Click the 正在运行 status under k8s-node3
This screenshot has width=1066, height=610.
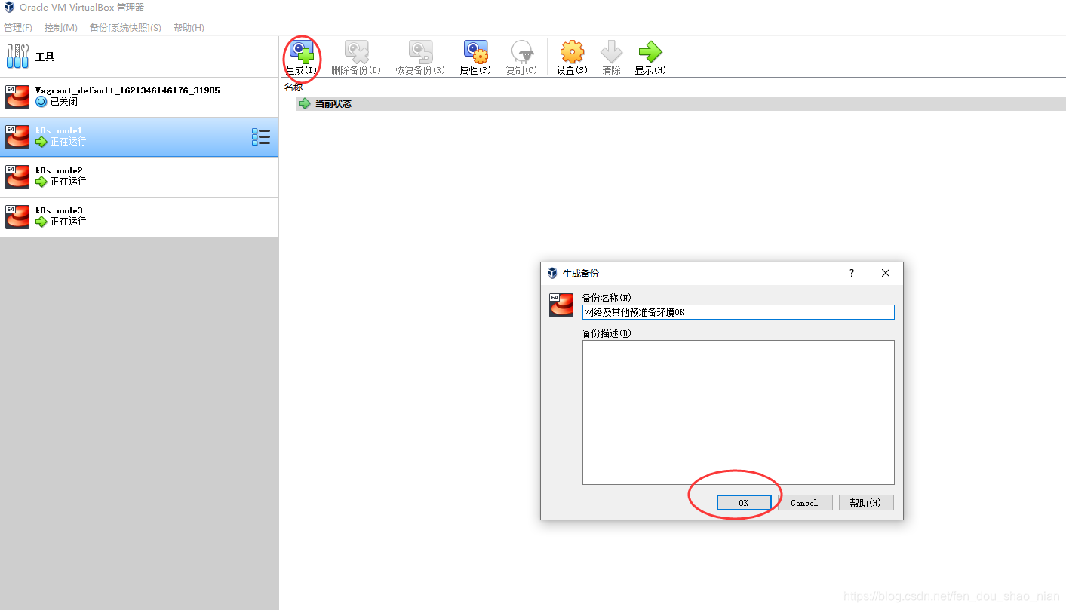coord(69,222)
